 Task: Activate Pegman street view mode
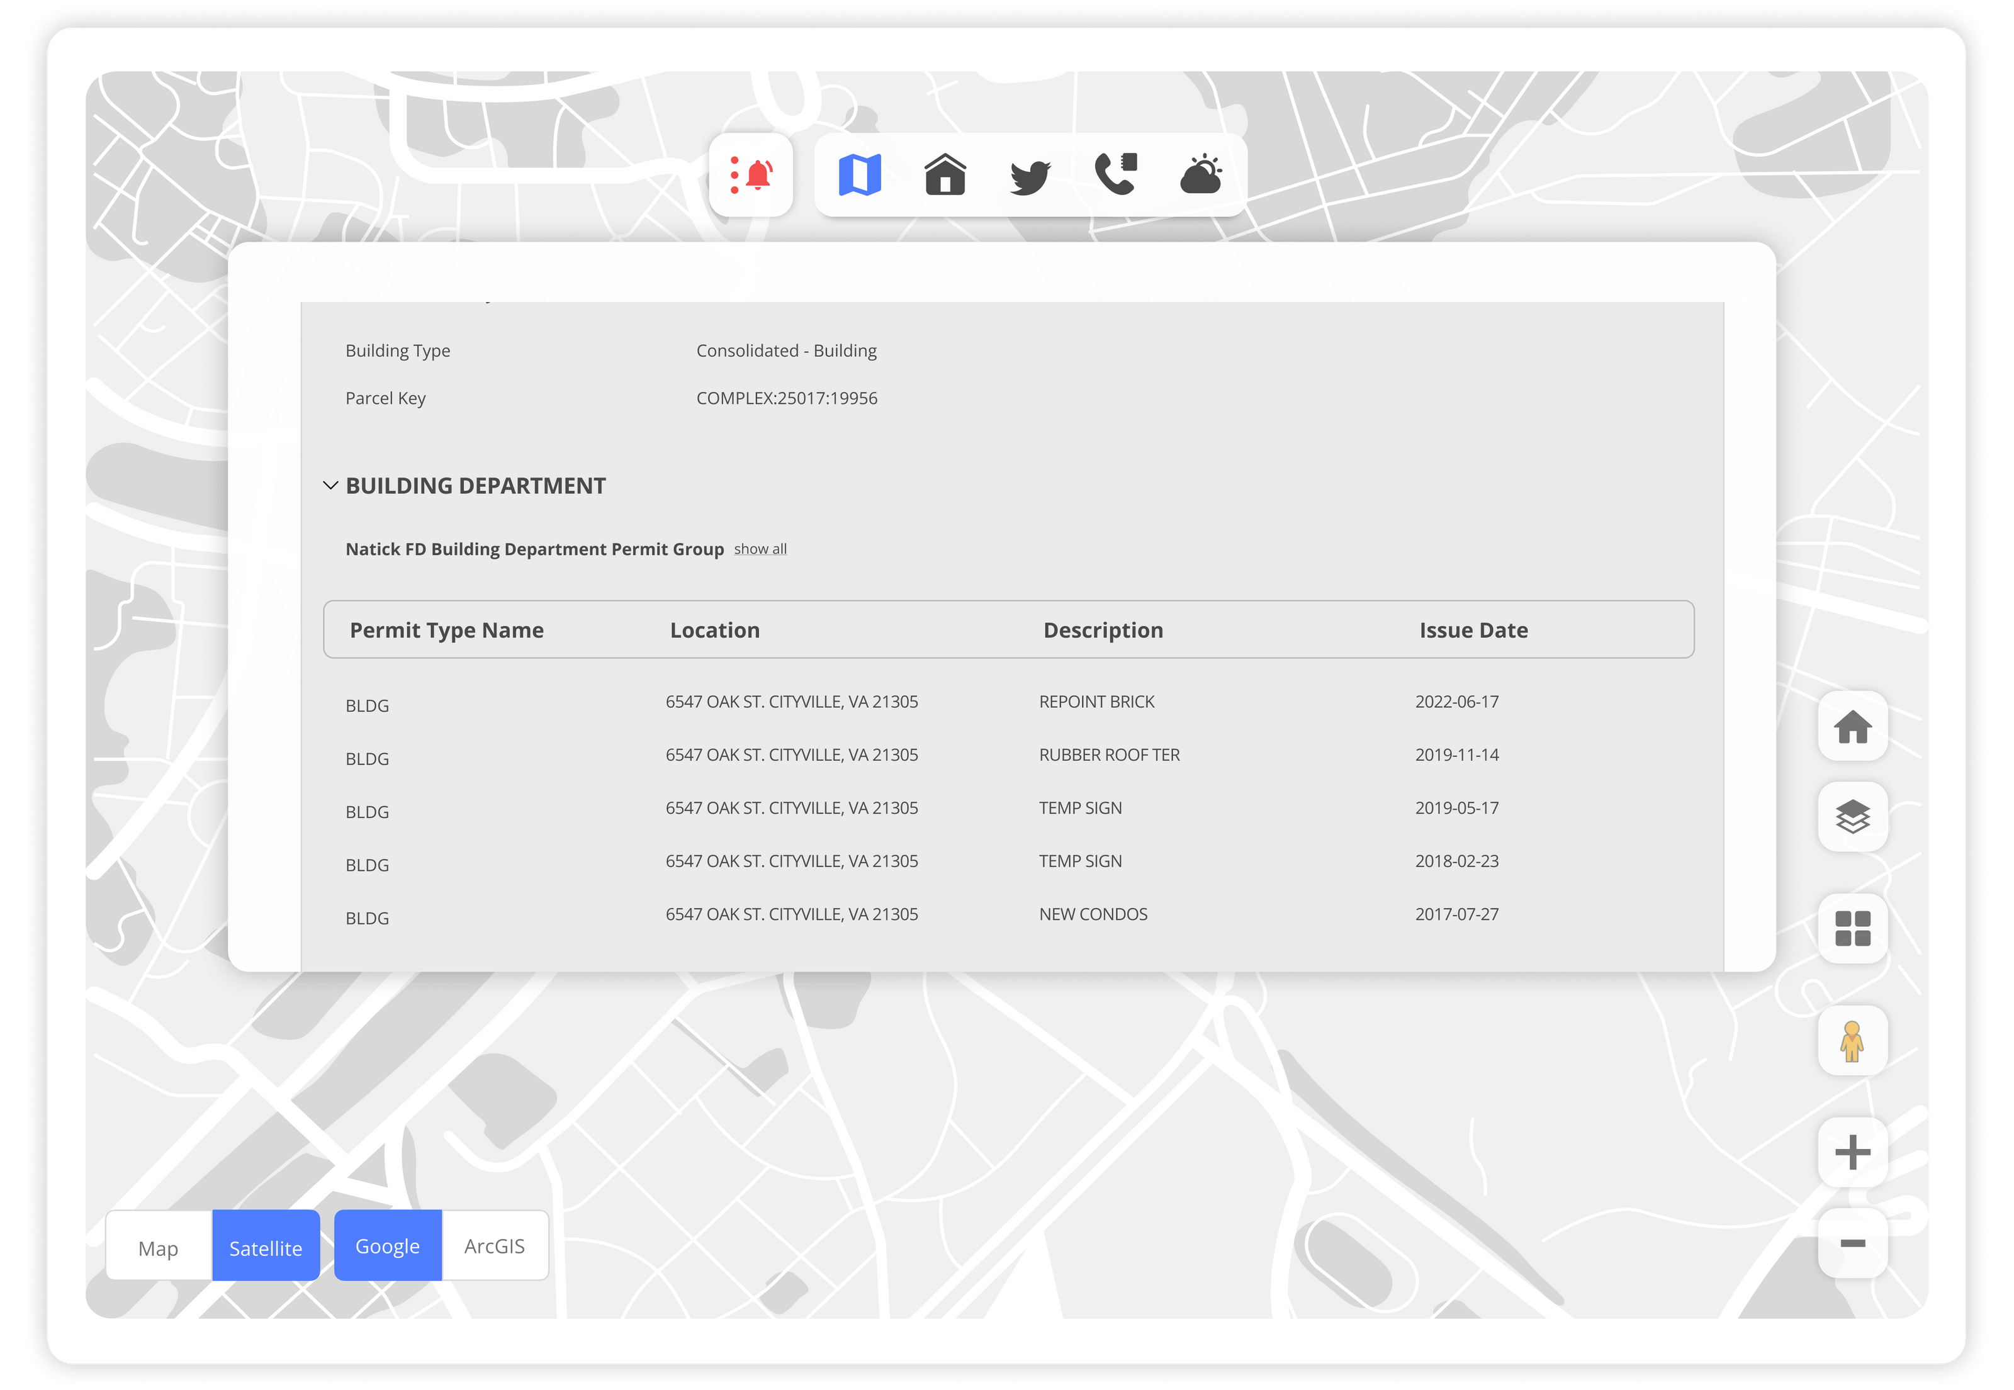point(1852,1041)
